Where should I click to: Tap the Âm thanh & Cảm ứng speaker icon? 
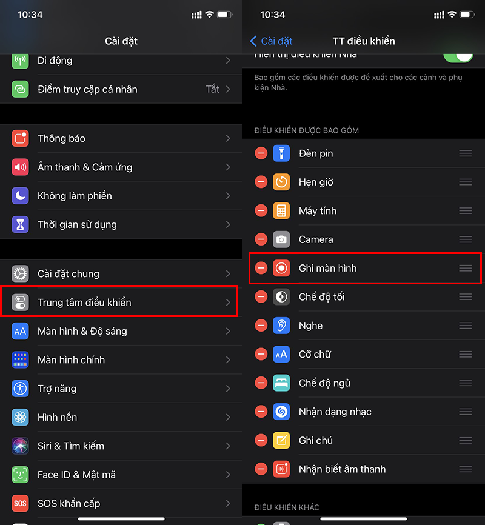[x=20, y=167]
